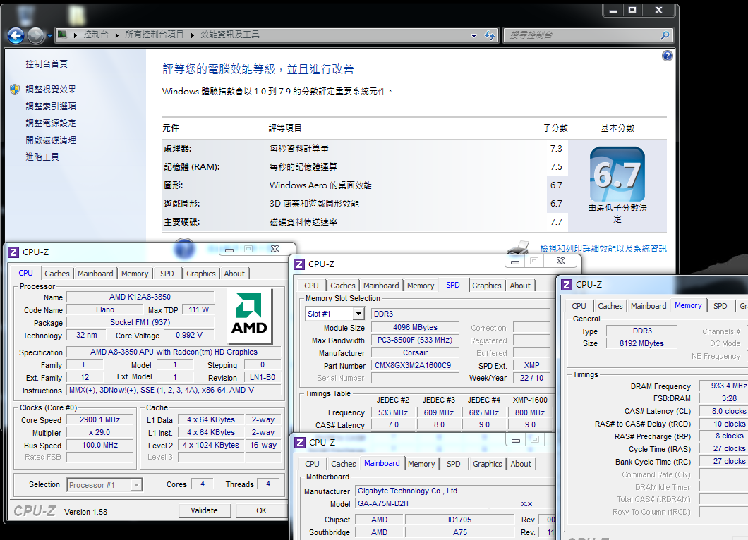Click 效能資訊及工具 breadcrumb
Image resolution: width=748 pixels, height=540 pixels.
tap(230, 35)
